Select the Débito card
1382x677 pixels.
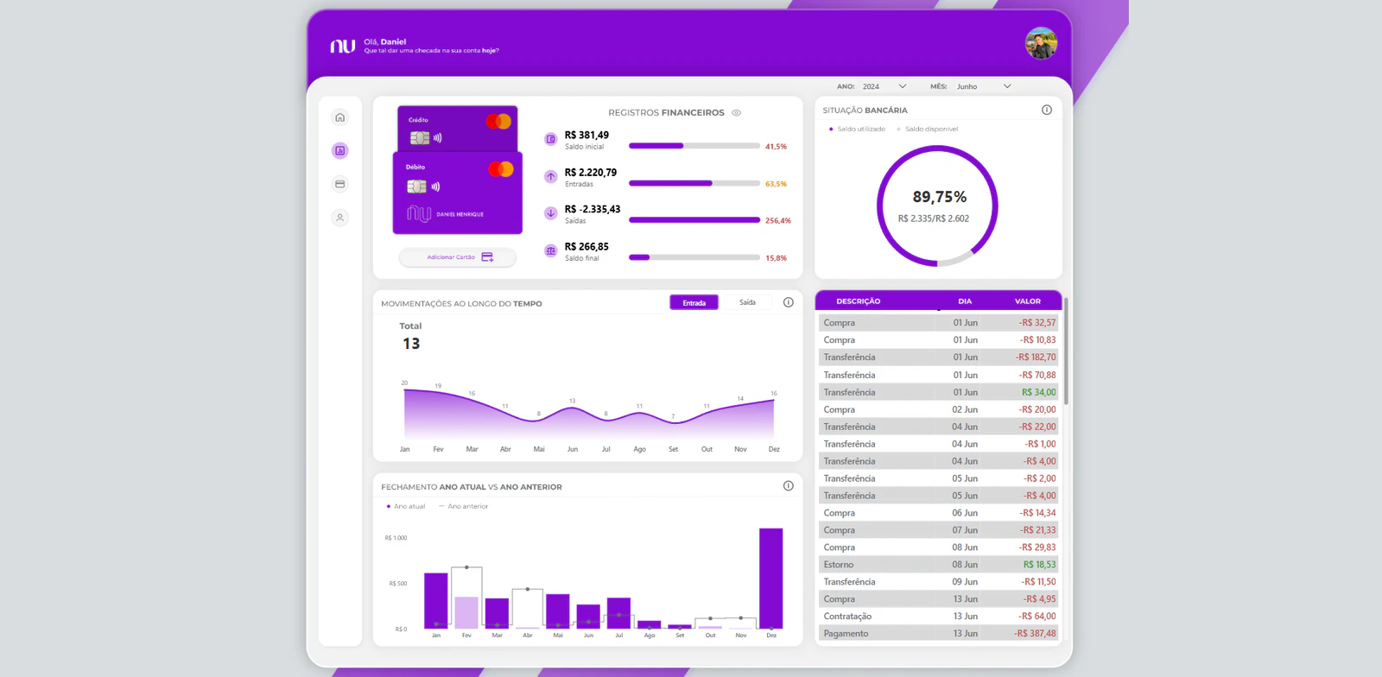(x=458, y=193)
